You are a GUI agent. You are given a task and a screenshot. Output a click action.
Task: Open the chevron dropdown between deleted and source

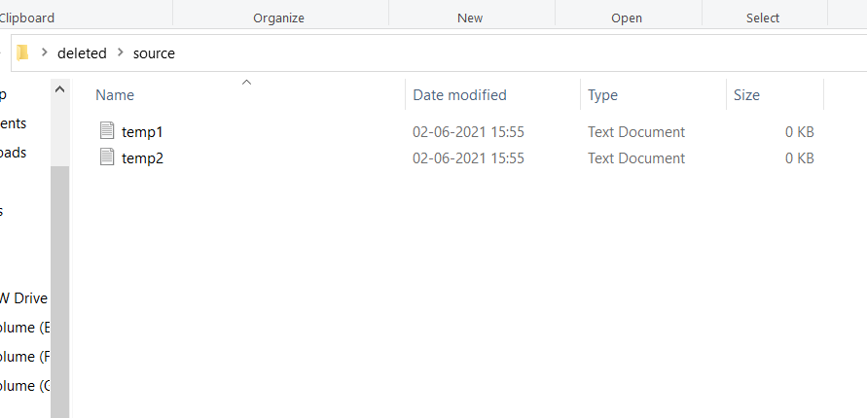click(x=121, y=53)
